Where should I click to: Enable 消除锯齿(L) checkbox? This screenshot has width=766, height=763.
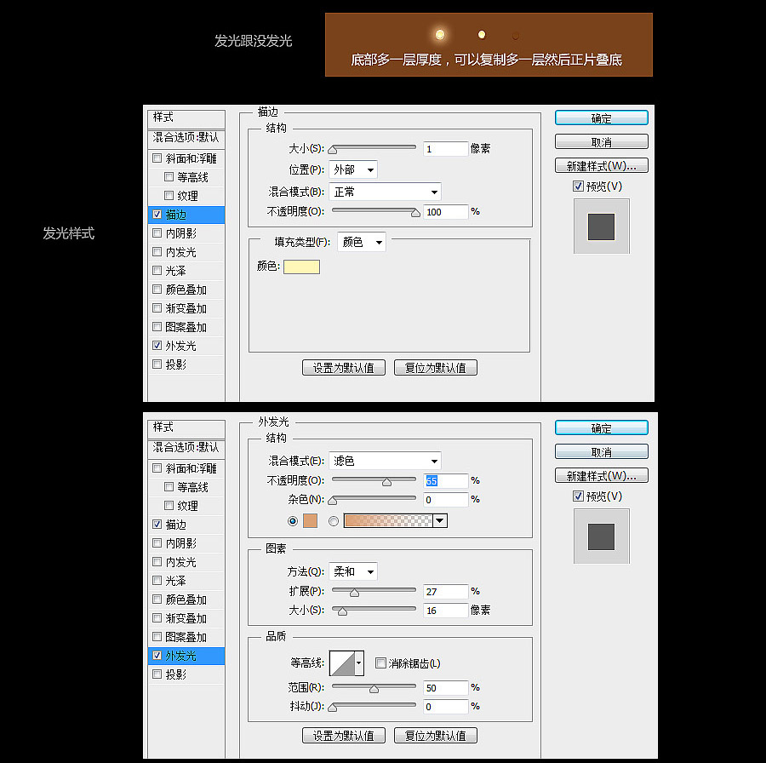click(380, 663)
